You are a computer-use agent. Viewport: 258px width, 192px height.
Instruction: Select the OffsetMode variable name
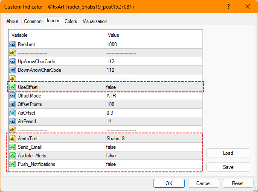coord(29,96)
